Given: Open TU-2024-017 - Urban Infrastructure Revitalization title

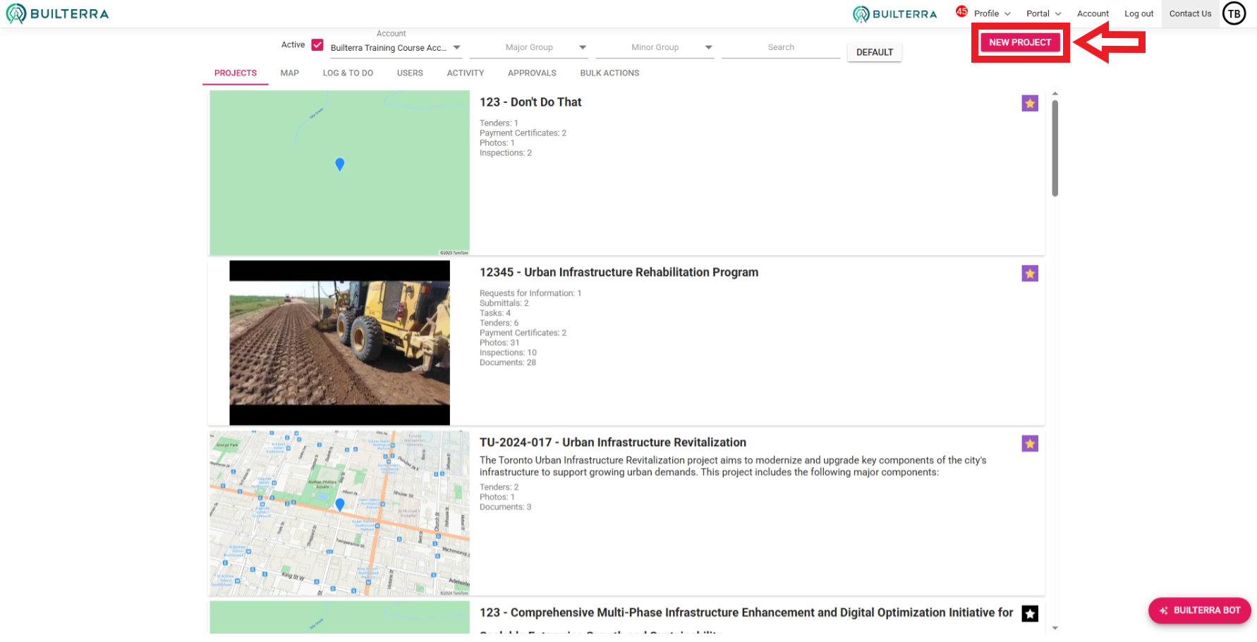Looking at the screenshot, I should pyautogui.click(x=613, y=443).
